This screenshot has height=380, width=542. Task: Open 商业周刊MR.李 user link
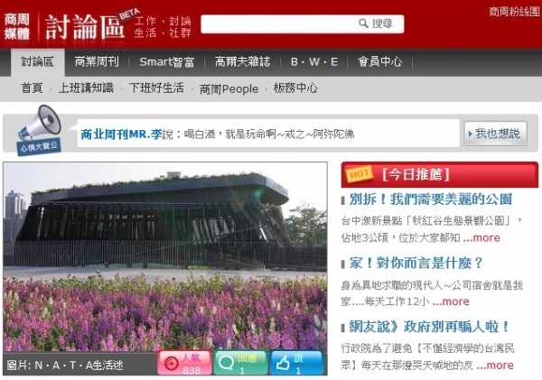[x=121, y=134]
